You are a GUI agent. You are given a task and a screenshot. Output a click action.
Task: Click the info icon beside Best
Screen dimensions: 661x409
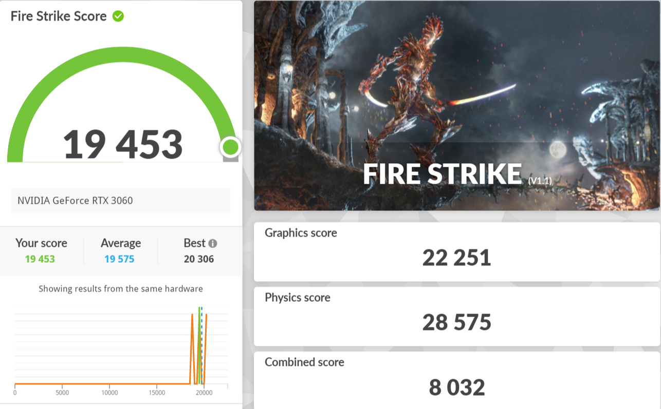pos(213,243)
